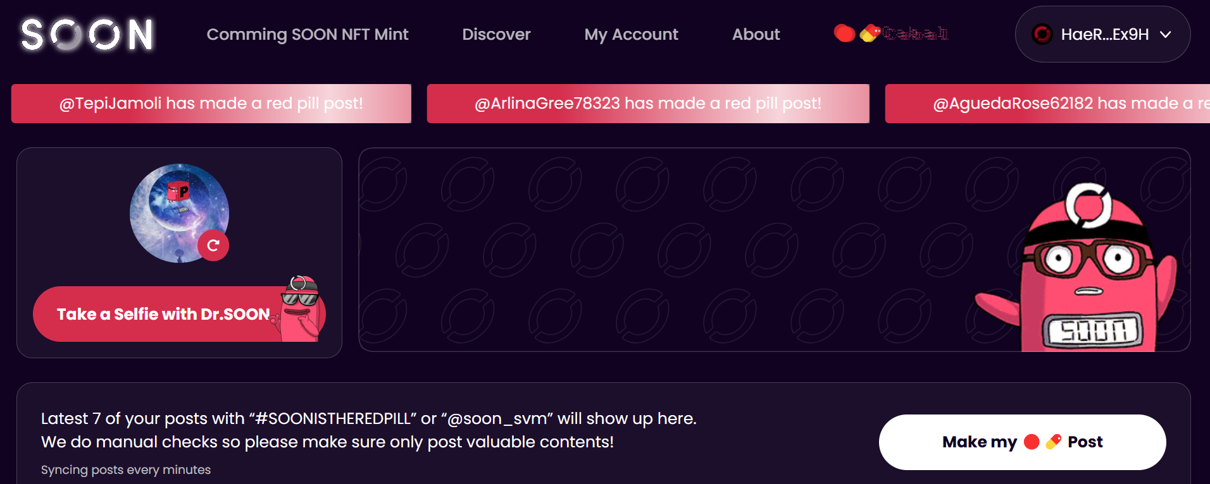Image resolution: width=1210 pixels, height=484 pixels.
Task: Click the red circle emoji in Make my Post
Action: (1032, 442)
